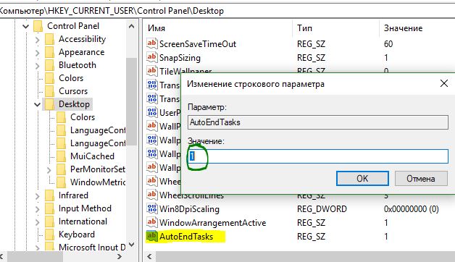The height and width of the screenshot is (262, 455).
Task: Expand the Infrared tree node
Action: click(38, 196)
